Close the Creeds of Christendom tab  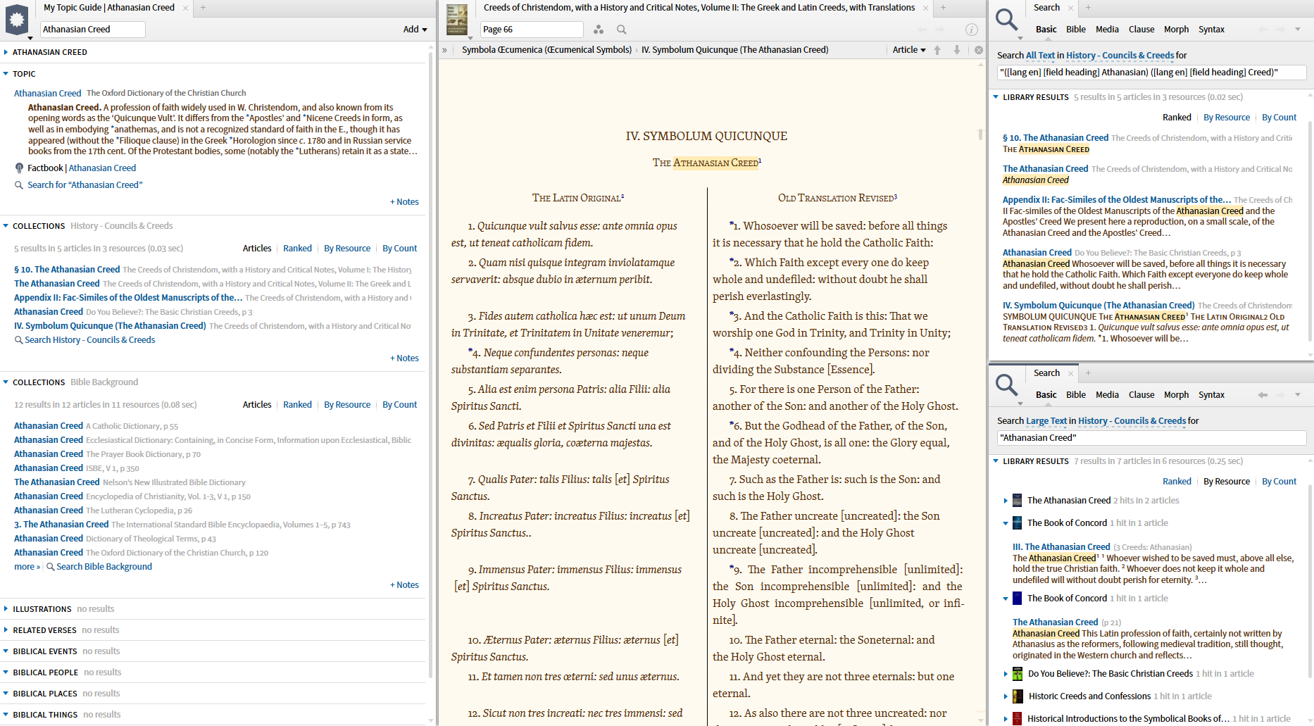tap(926, 8)
